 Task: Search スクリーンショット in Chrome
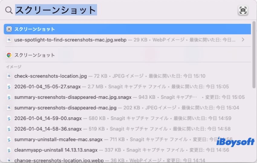(x=127, y=55)
